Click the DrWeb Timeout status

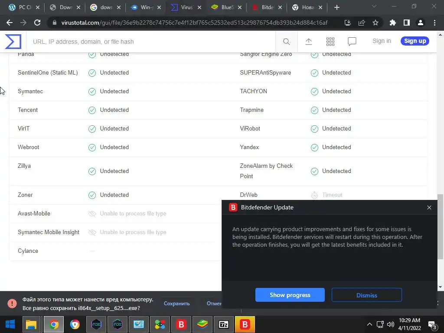pos(332,195)
